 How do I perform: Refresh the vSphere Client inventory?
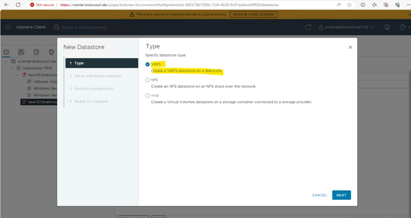tap(308, 27)
